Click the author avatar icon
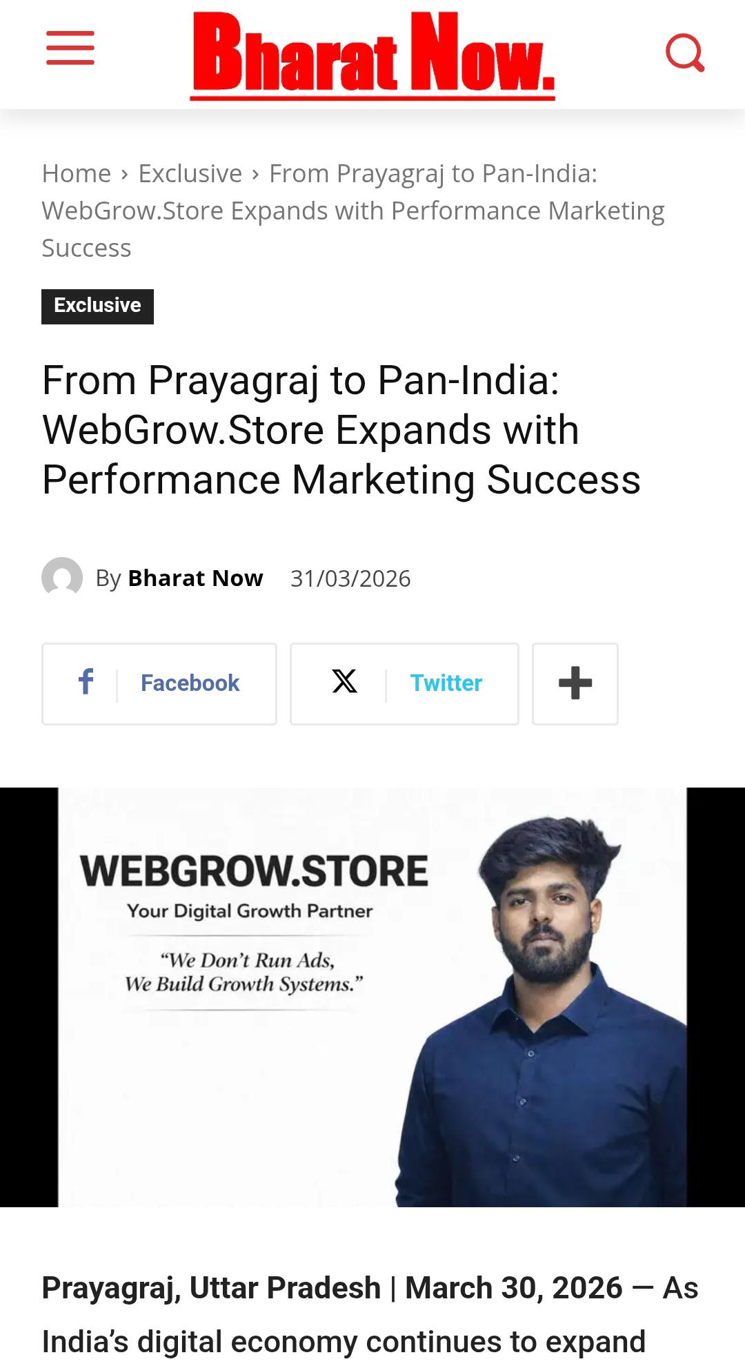This screenshot has width=745, height=1366. [x=62, y=578]
